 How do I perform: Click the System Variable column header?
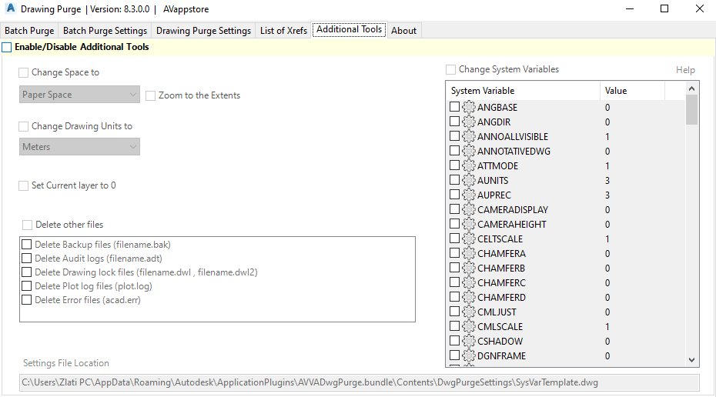[x=523, y=91]
